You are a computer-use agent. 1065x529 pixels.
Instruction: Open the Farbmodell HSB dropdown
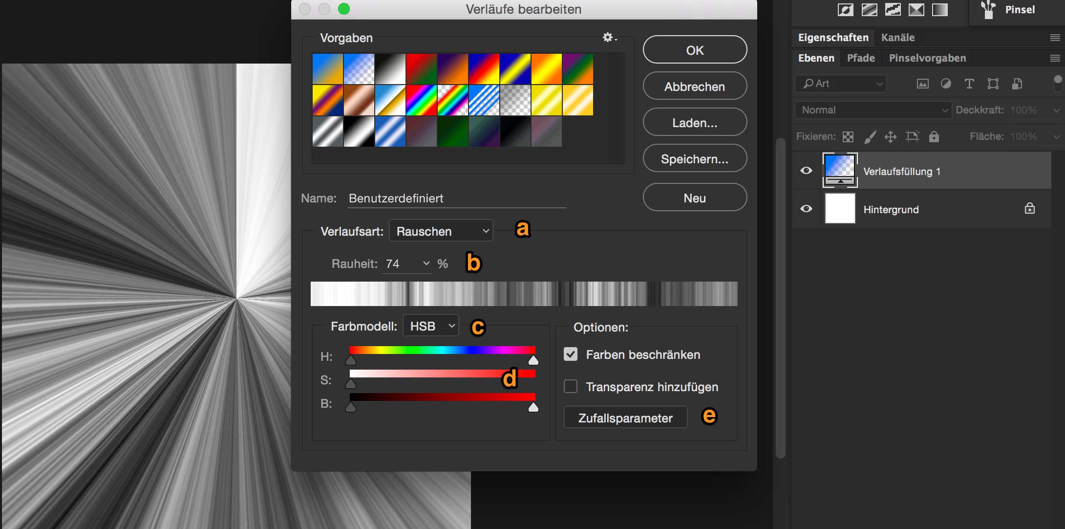click(x=431, y=326)
